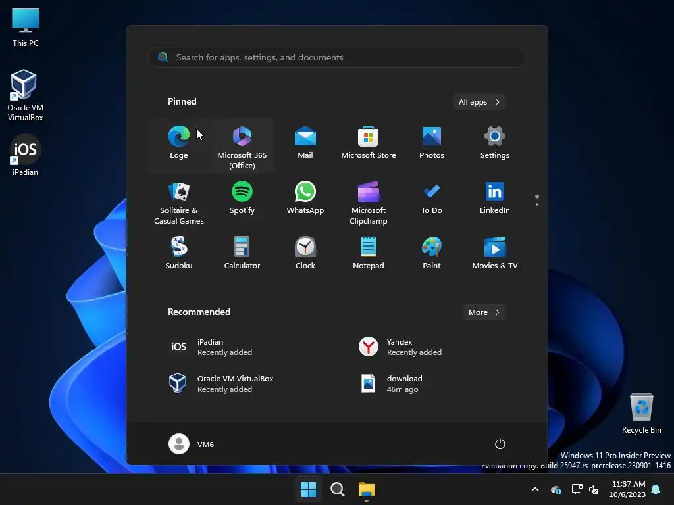Launch Microsoft 365 (Office) pinned app

(242, 146)
